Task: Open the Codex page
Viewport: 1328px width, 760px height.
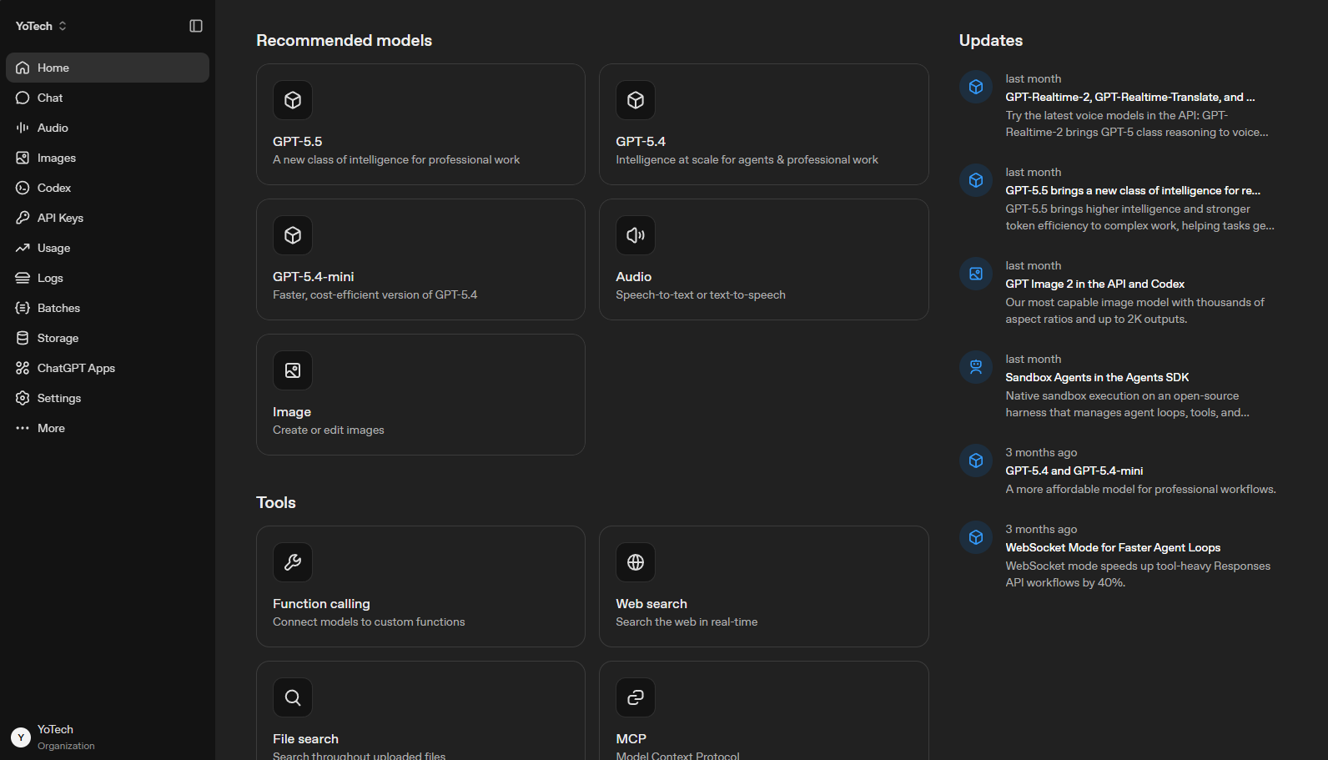Action: pyautogui.click(x=108, y=188)
